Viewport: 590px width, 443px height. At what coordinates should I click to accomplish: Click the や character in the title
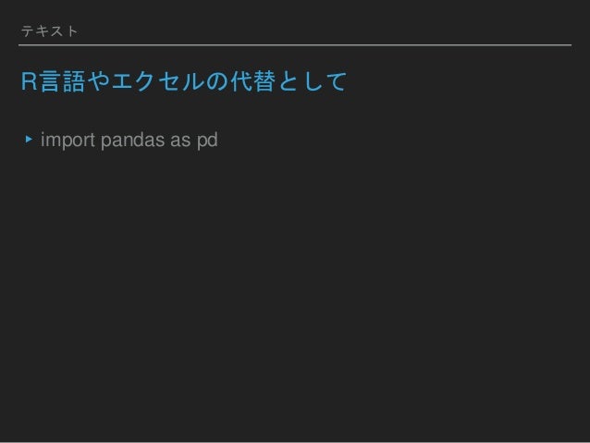point(99,81)
